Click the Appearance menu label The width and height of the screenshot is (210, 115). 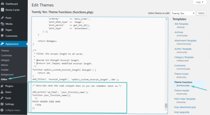point(12,44)
